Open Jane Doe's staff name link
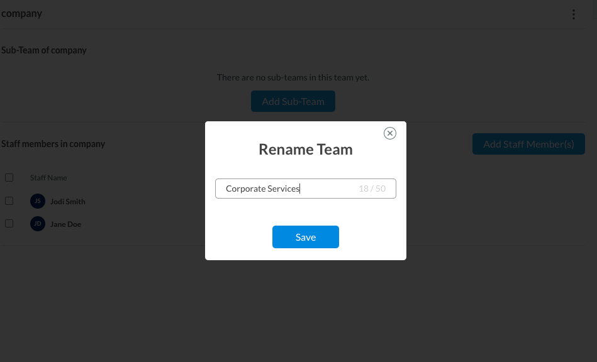597x362 pixels. point(66,224)
